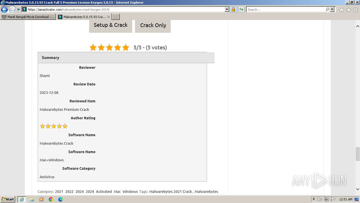Restore down the Internet Explorer window
The height and width of the screenshot is (203, 360).
[x=352, y=3]
